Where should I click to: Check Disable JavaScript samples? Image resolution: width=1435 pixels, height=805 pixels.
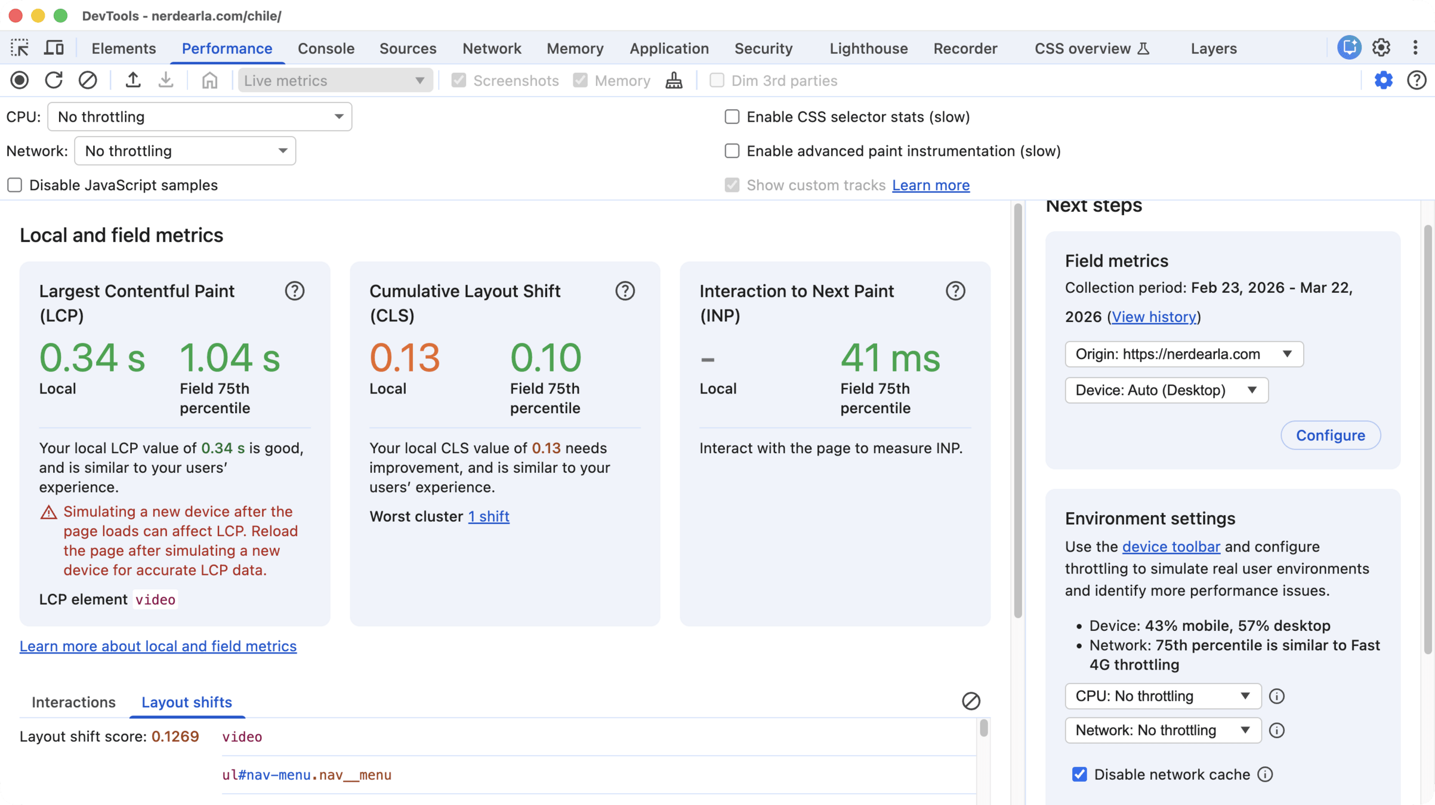coord(15,185)
